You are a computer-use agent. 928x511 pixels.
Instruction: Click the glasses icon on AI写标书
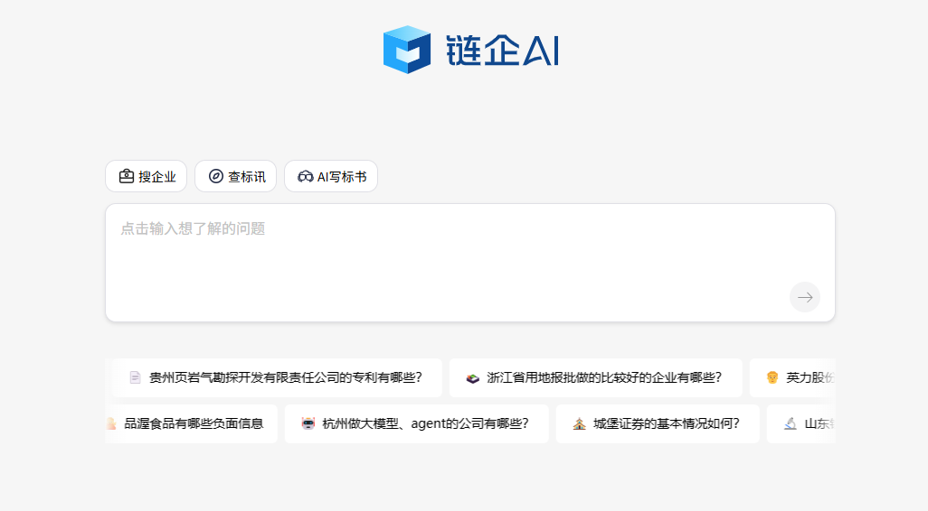[x=306, y=176]
